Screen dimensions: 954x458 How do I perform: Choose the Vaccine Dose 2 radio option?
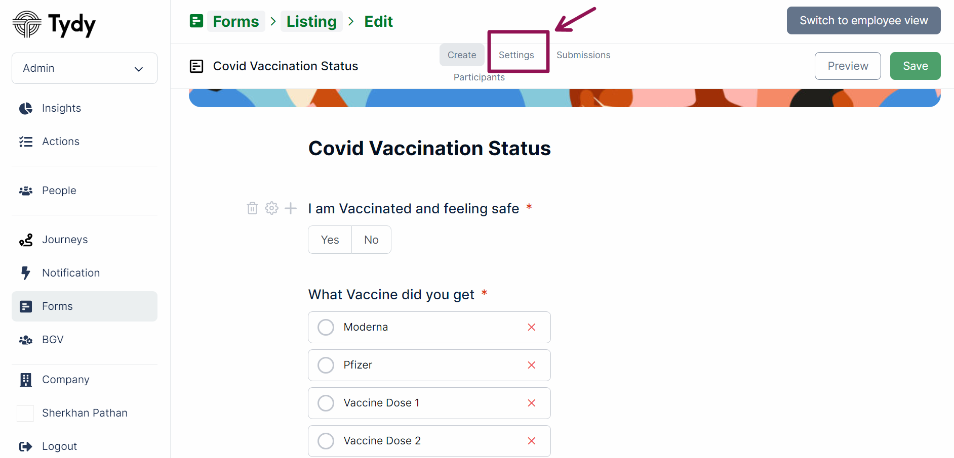click(326, 441)
